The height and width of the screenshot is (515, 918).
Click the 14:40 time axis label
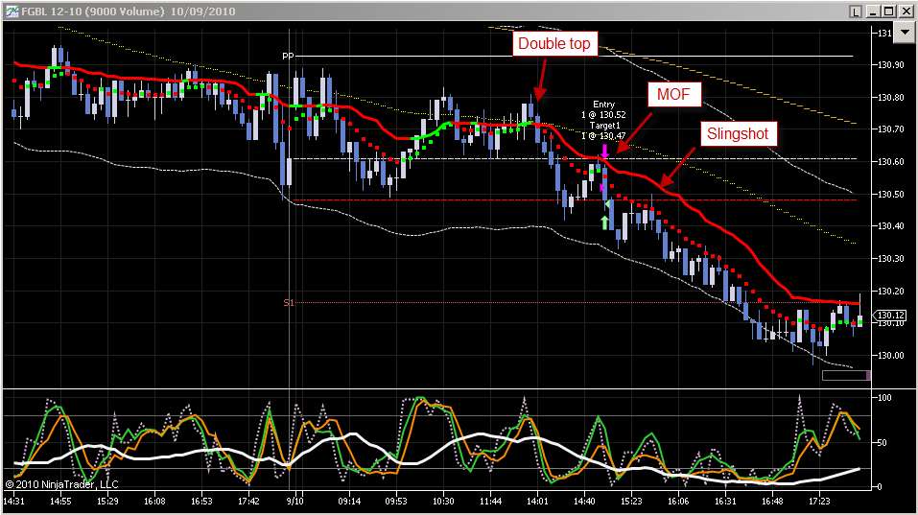pyautogui.click(x=584, y=501)
